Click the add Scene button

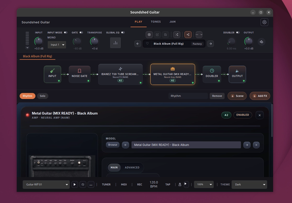pos(237,96)
